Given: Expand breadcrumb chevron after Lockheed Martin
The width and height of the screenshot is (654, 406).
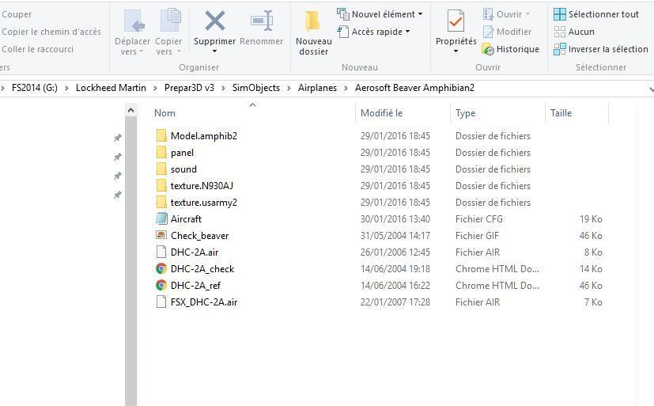Looking at the screenshot, I should click(155, 88).
